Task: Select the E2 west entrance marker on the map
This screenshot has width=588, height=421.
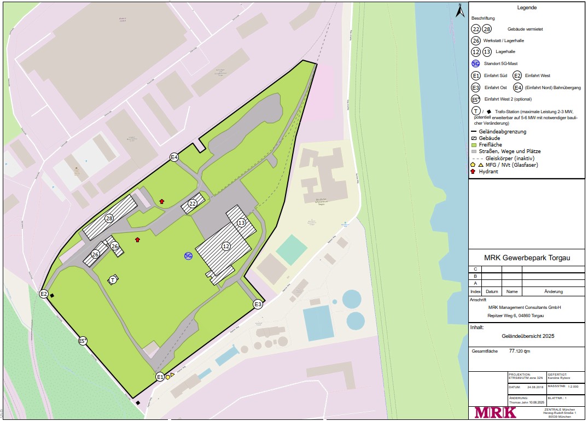Action: pyautogui.click(x=44, y=294)
